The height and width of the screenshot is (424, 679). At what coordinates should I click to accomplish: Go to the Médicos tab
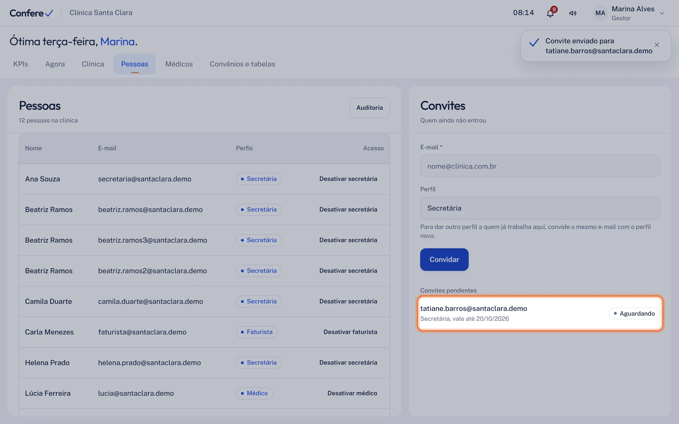(179, 64)
